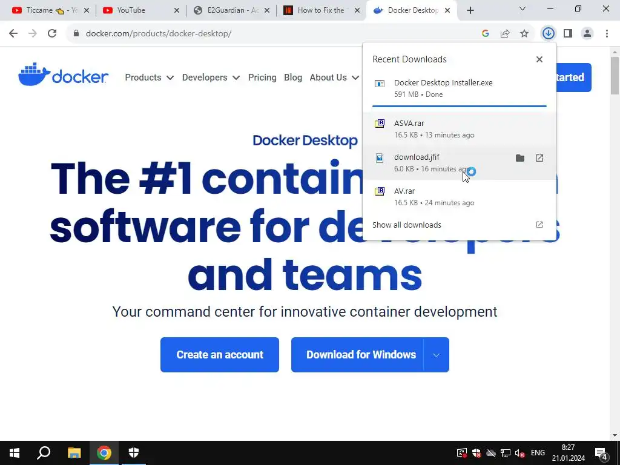
Task: Bookmark this page with the star icon
Action: 524,34
